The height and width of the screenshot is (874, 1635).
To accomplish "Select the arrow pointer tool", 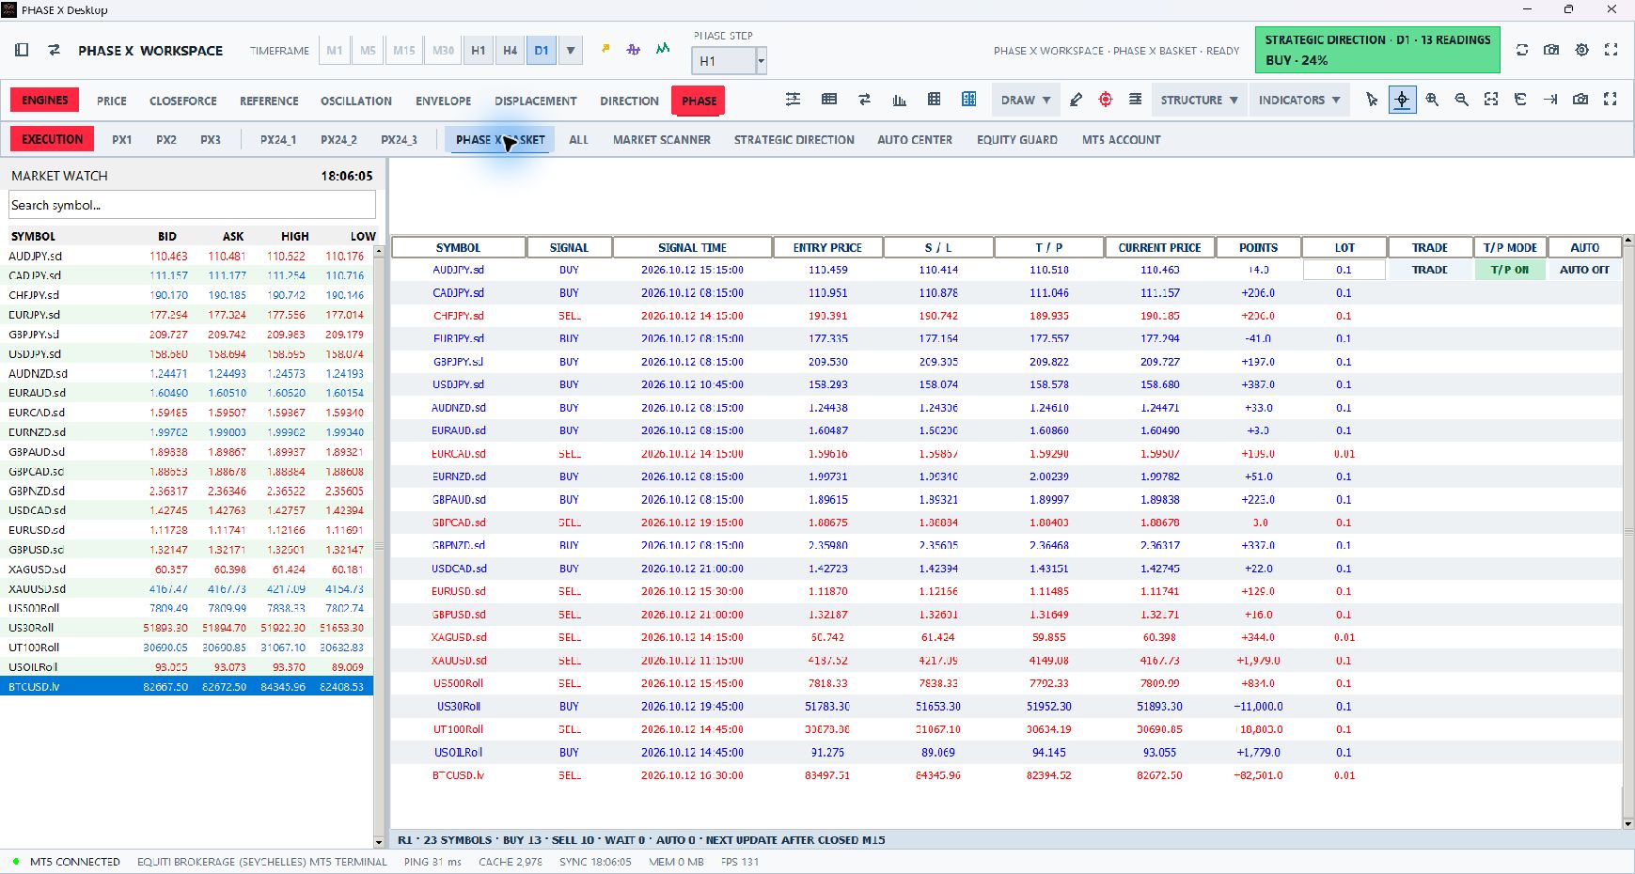I will click(x=1372, y=100).
